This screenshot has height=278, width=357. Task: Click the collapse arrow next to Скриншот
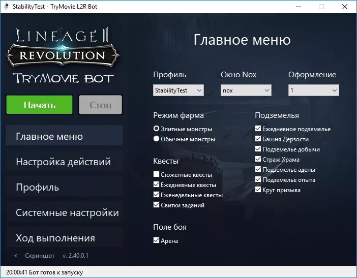click(16, 256)
